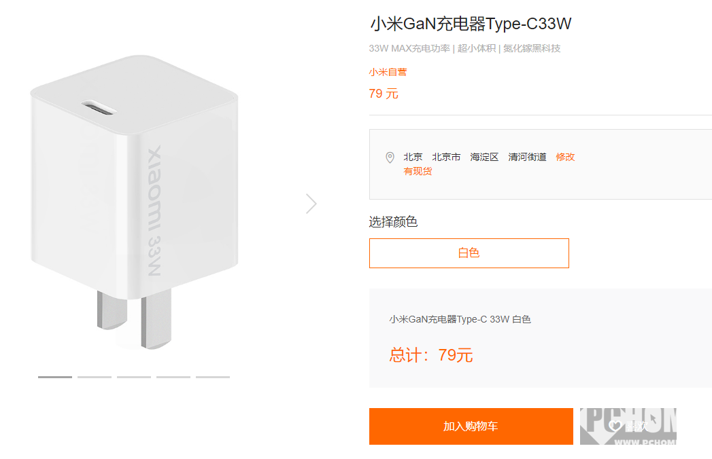Click the location pin icon

pyautogui.click(x=390, y=158)
